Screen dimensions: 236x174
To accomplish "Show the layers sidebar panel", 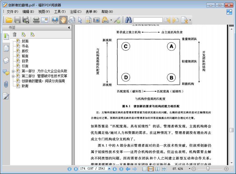I will click(x=6, y=60).
